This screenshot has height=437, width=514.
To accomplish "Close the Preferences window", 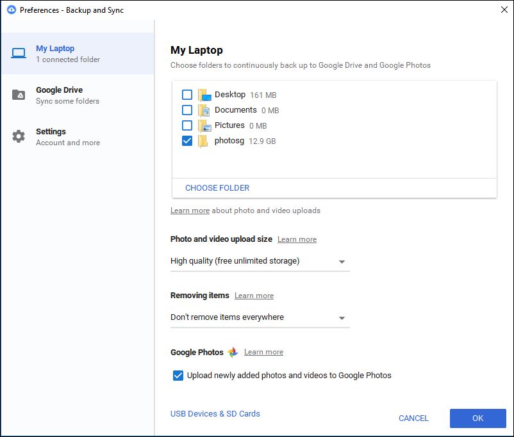I will [504, 10].
